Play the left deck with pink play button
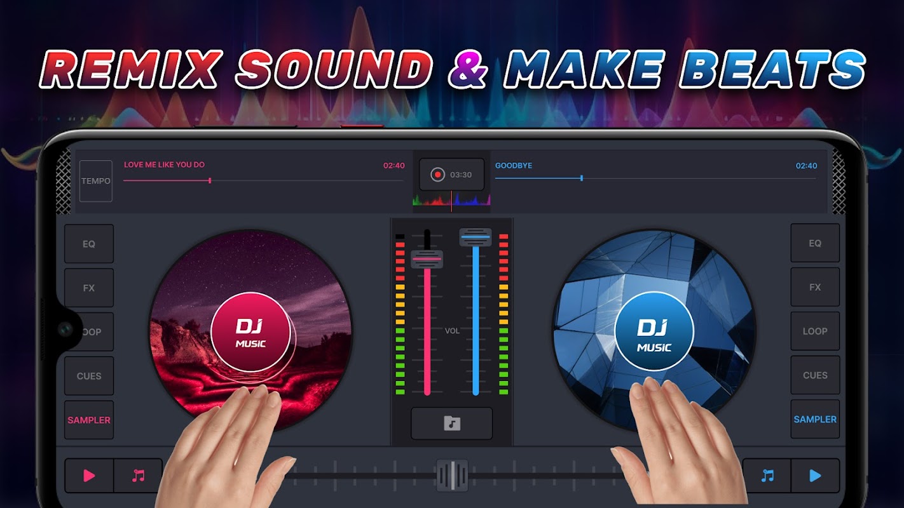This screenshot has height=508, width=904. tap(90, 476)
